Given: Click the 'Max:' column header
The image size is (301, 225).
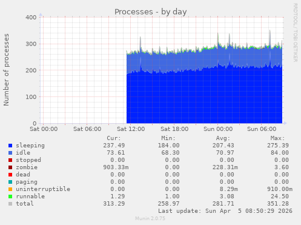Looking at the screenshot, I should [277, 138].
